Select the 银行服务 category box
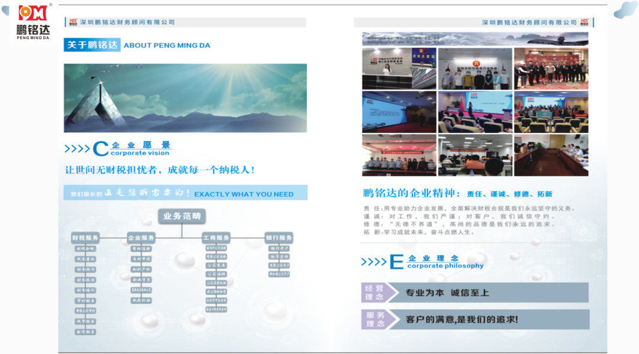The width and height of the screenshot is (639, 354). point(279,238)
